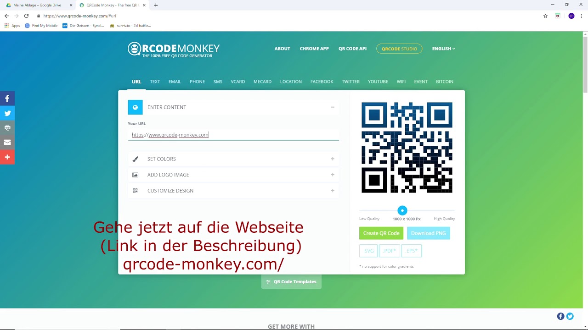Select the BITCOIN tab
This screenshot has width=588, height=330.
(x=445, y=82)
